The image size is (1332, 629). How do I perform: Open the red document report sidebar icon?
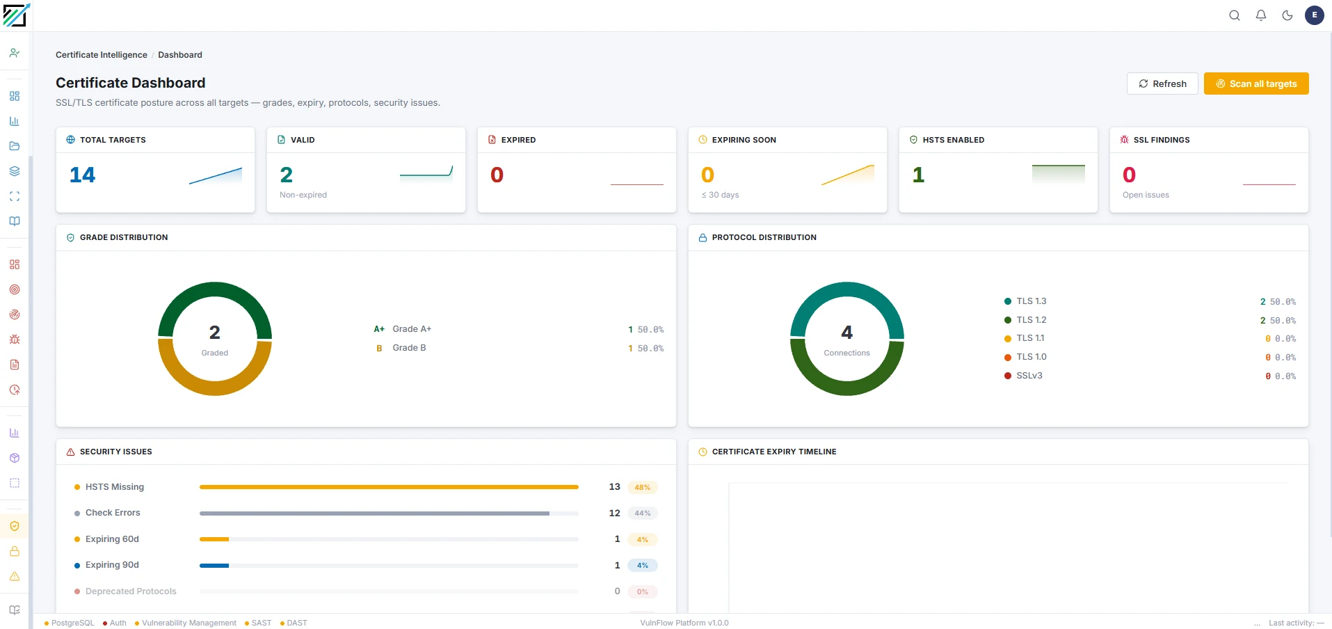pos(15,365)
